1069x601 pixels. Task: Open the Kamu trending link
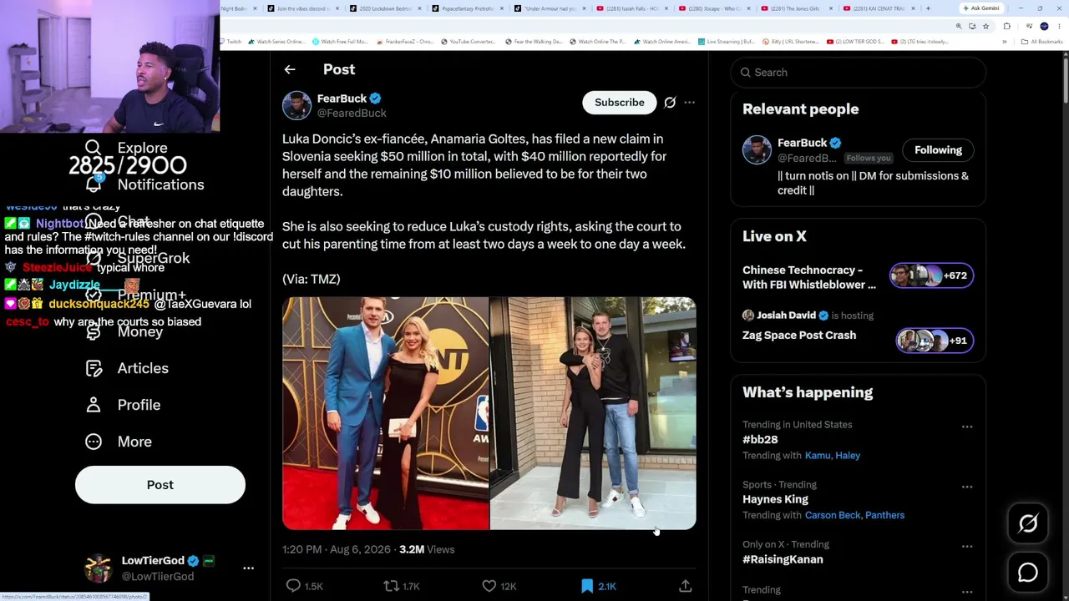(818, 456)
